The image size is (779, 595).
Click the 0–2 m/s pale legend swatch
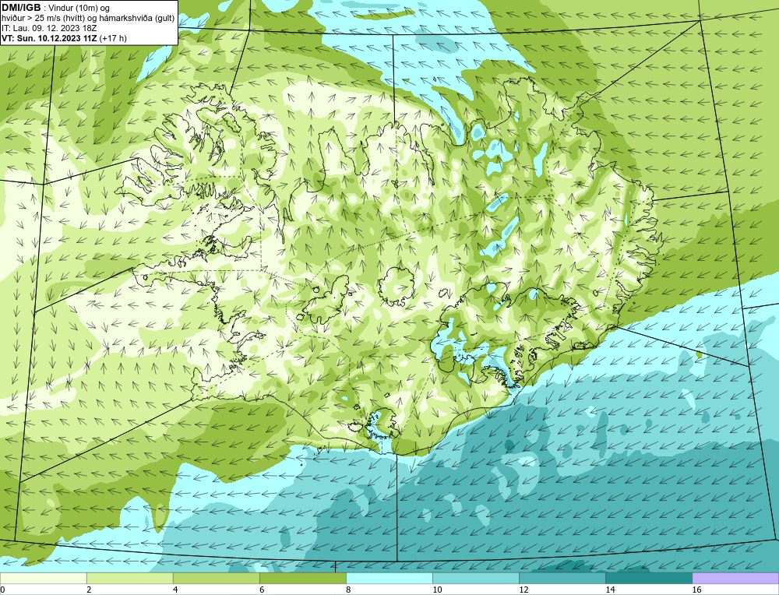(43, 578)
